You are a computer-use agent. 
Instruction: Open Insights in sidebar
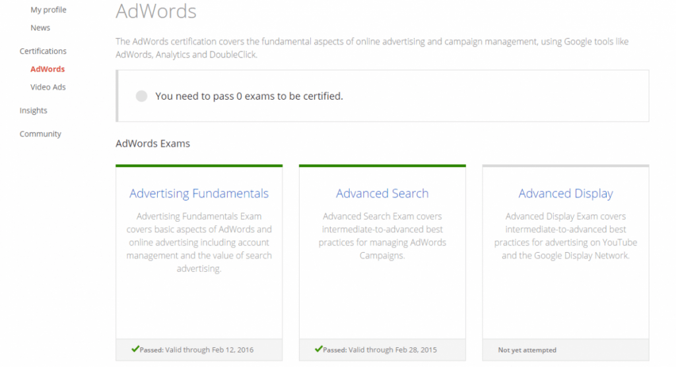33,110
